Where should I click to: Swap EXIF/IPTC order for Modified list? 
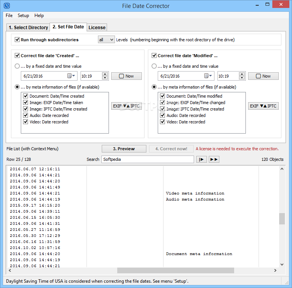(x=263, y=106)
